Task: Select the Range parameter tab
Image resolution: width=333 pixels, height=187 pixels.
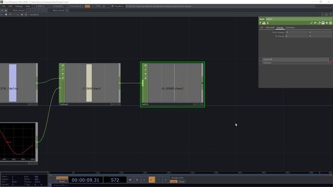Action: coord(280,28)
